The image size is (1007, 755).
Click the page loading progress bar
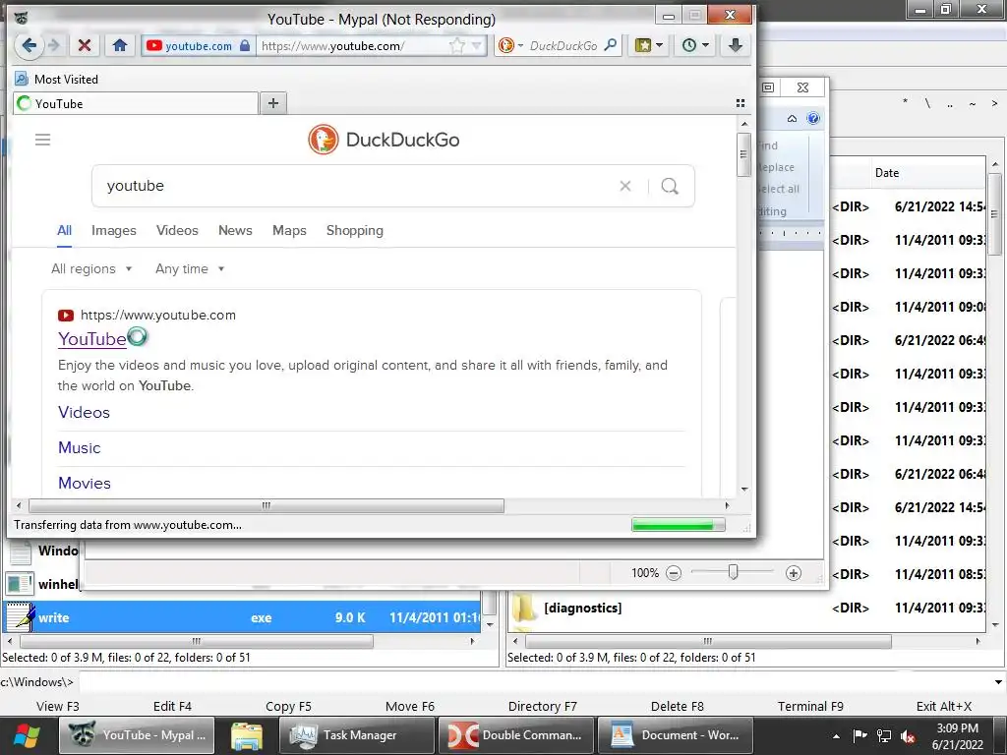point(679,525)
